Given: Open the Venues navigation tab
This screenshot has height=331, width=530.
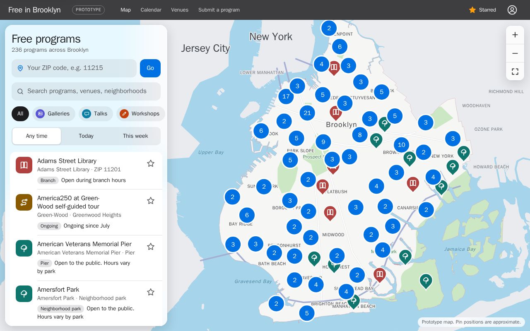Looking at the screenshot, I should 180,10.
